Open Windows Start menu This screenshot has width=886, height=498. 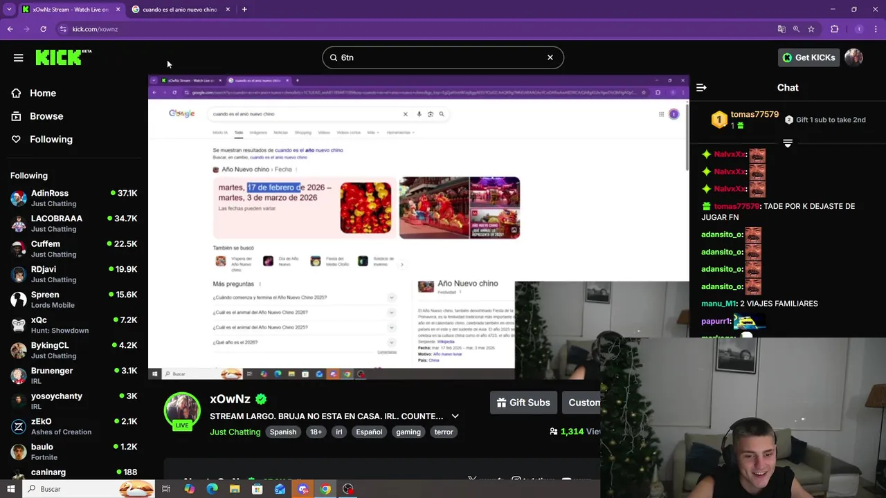click(10, 489)
